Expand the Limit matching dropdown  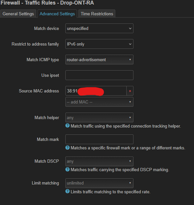pyautogui.click(x=100, y=183)
